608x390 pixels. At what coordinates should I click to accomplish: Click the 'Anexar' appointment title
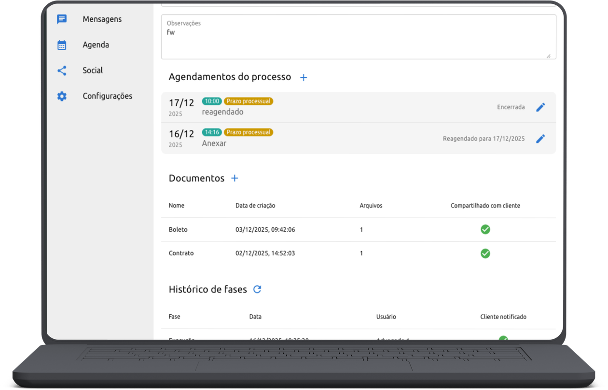click(x=214, y=143)
